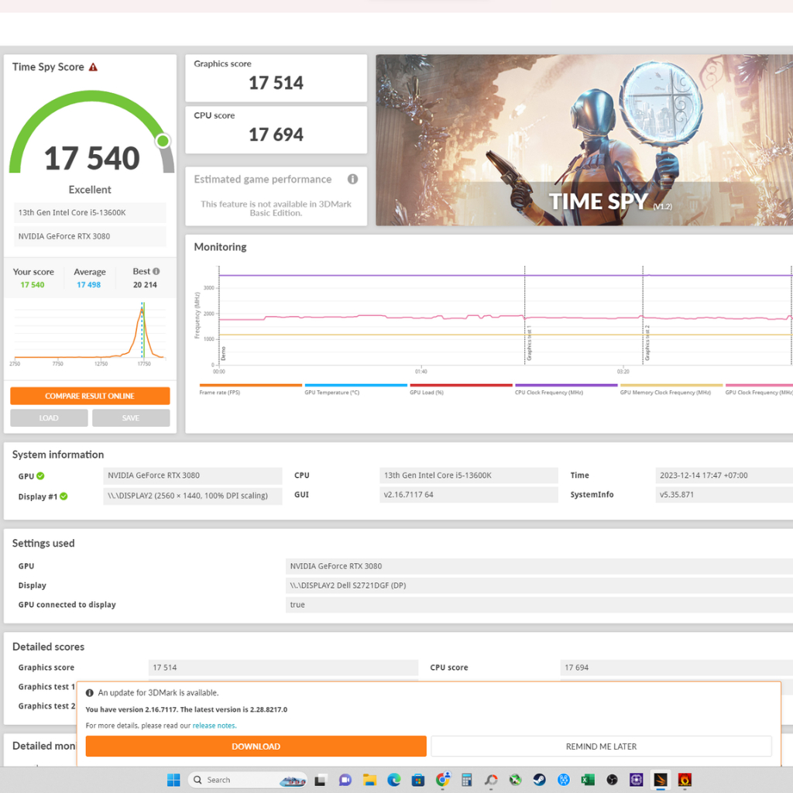The height and width of the screenshot is (793, 793).
Task: Click the Time Spy Score warning triangle icon
Action: click(x=93, y=67)
